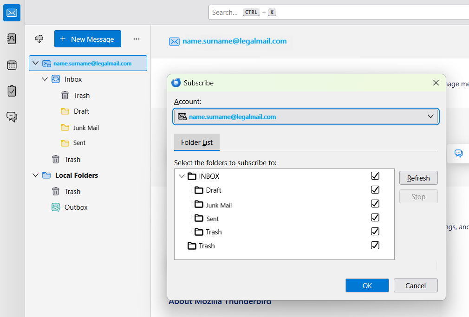Open the folder pane options (three dots)
469x317 pixels.
[137, 39]
